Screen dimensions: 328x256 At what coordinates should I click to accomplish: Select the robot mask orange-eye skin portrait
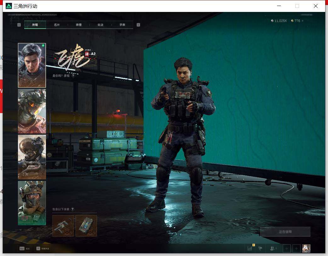32,111
